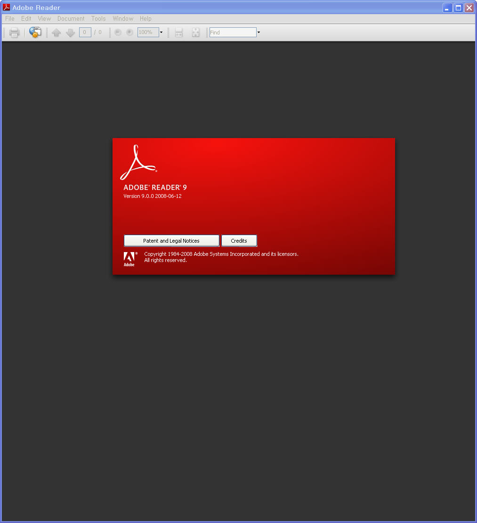Click Patent and Legal Notices button
The height and width of the screenshot is (523, 477).
tap(171, 241)
